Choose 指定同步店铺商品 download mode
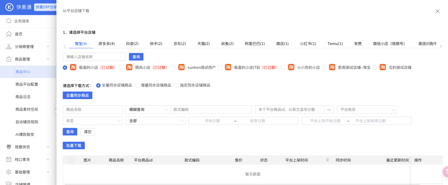The image size is (448, 185). pos(177,85)
